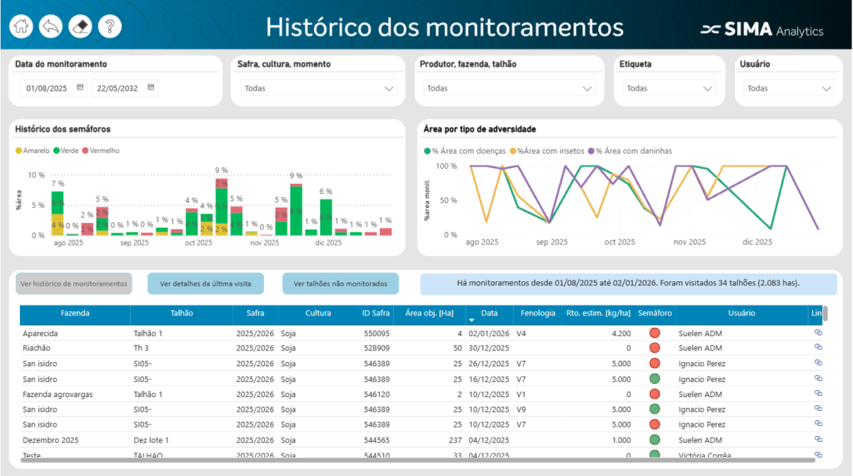Screen dimensions: 853x476
Task: Open calendar picker for start date 01/08/2025
Action: pyautogui.click(x=80, y=87)
